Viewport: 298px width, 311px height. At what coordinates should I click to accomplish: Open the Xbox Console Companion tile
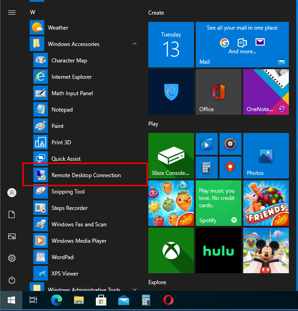171,156
